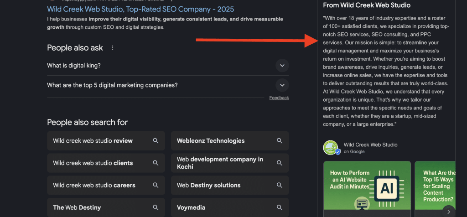Click magnifier icon on The Web Destiny
This screenshot has width=467, height=217.
click(156, 207)
